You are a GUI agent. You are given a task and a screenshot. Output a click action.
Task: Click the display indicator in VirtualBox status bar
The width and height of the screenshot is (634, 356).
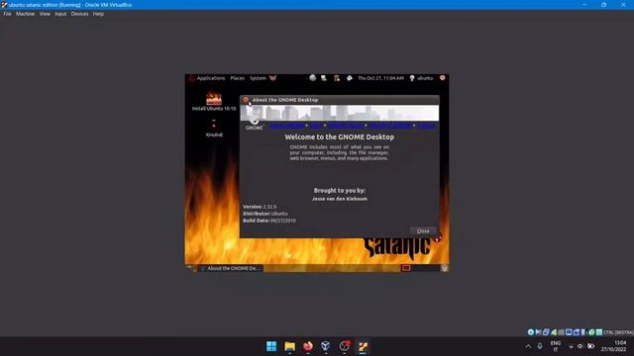569,332
